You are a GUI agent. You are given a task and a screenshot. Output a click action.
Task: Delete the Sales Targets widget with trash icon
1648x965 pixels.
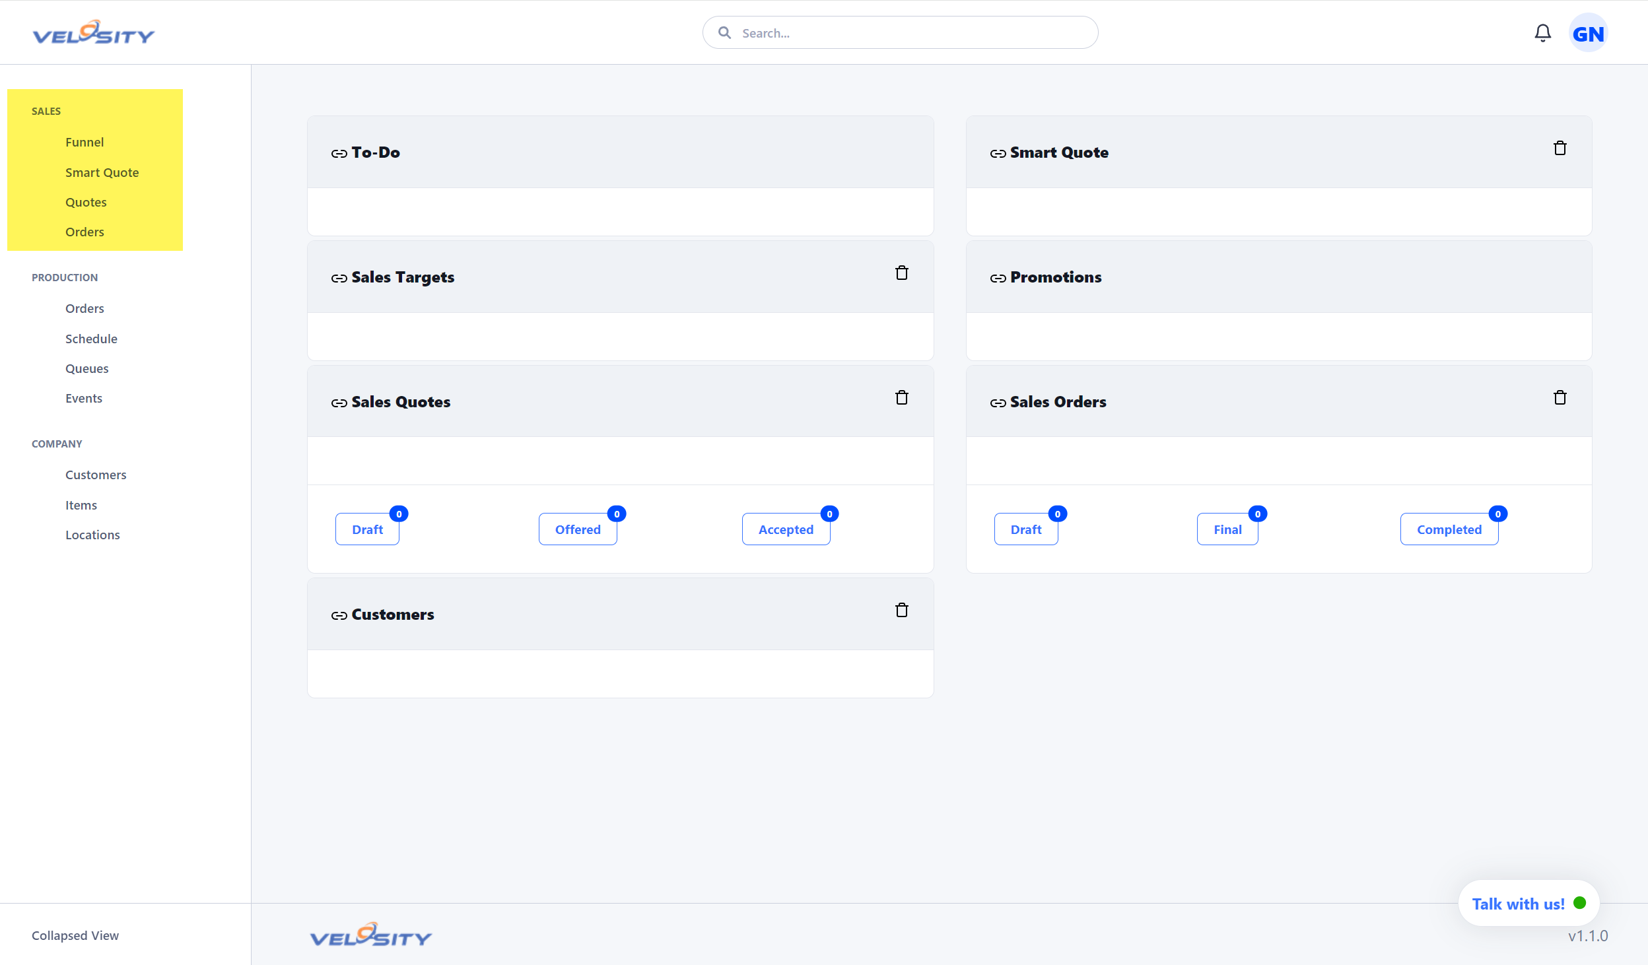[901, 273]
